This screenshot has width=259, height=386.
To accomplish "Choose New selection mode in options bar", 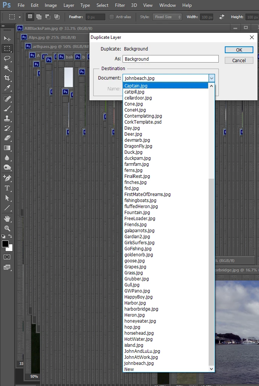I will click(x=30, y=17).
